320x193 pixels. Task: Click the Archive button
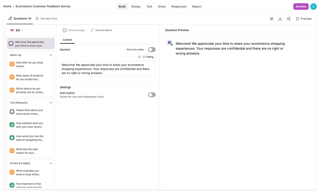coord(301,6)
